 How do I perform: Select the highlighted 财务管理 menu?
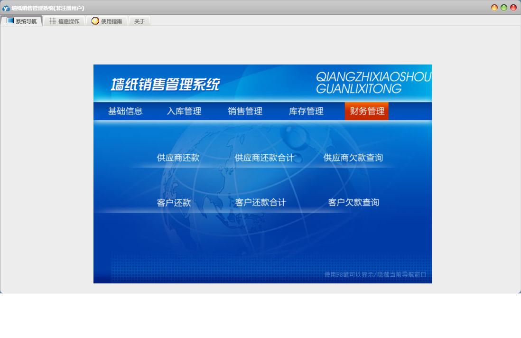(366, 111)
